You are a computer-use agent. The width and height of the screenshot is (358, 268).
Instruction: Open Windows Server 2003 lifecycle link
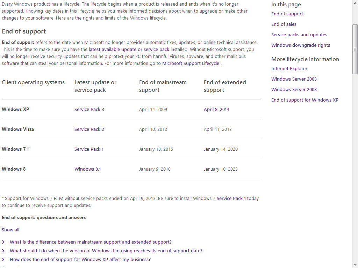pos(294,79)
